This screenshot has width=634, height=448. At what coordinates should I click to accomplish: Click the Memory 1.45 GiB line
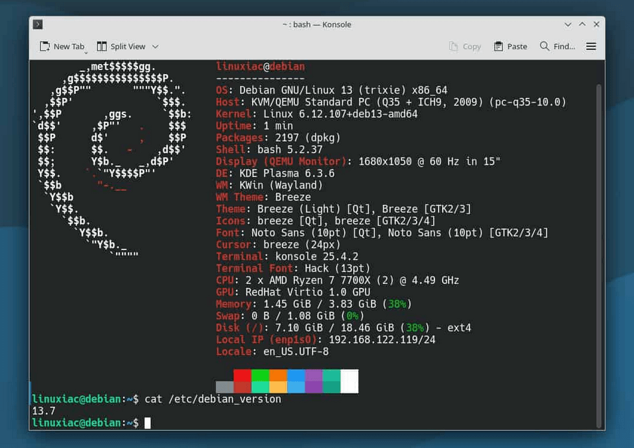pyautogui.click(x=314, y=304)
